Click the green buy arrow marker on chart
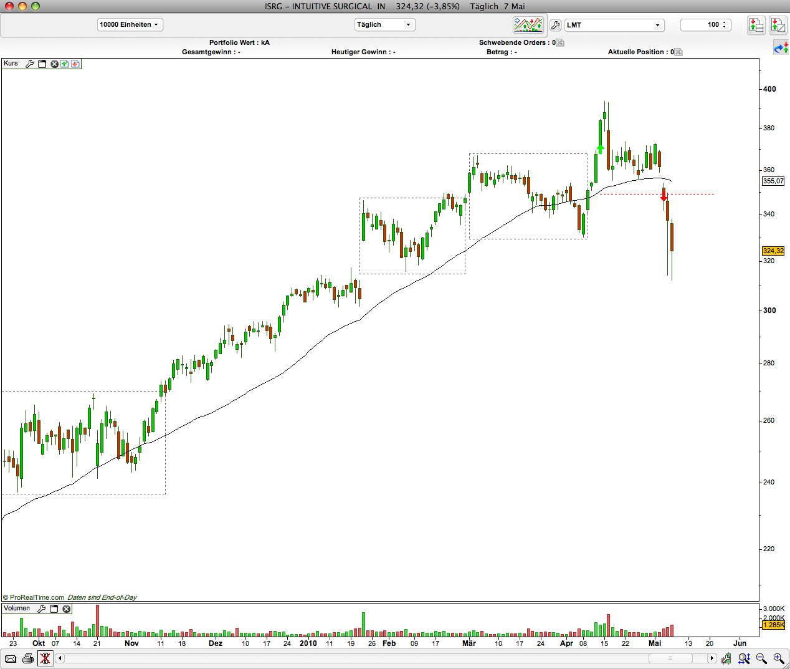The height and width of the screenshot is (669, 790). 600,149
